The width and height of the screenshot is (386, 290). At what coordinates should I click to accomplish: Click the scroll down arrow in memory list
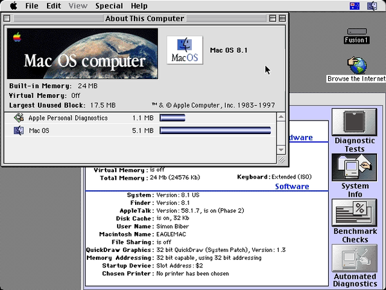pos(280,150)
